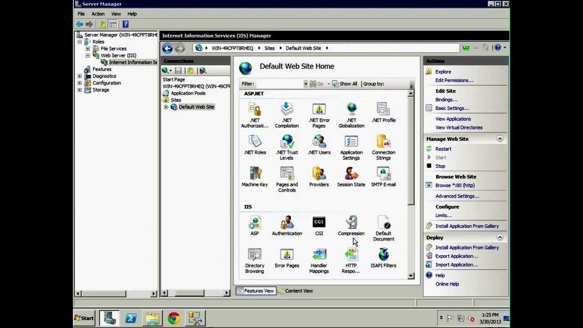
Task: Open .NET Compilation feature
Action: [286, 115]
